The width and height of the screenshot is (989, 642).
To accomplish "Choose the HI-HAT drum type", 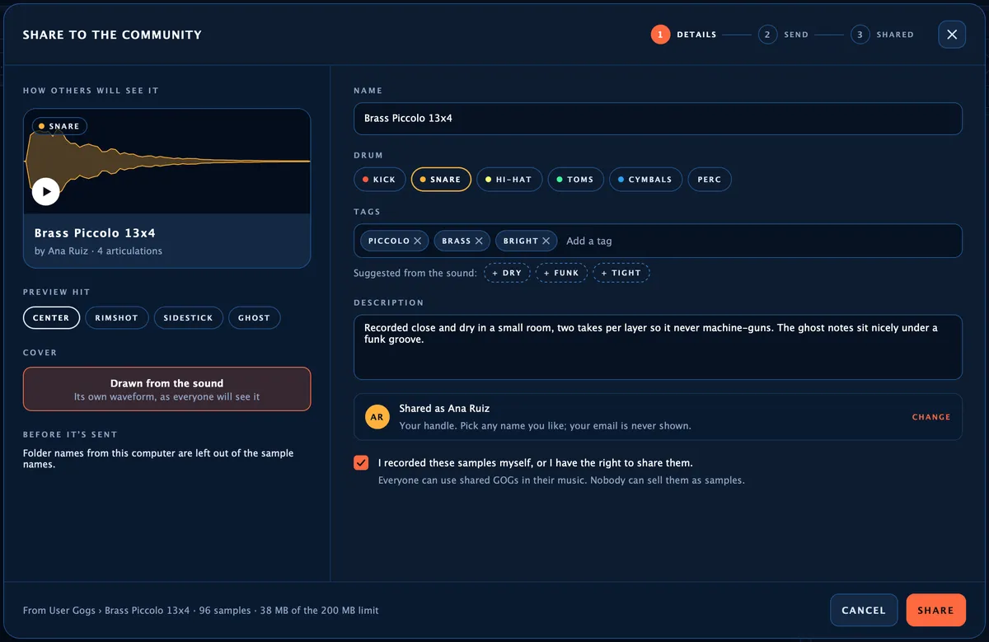I will click(x=509, y=180).
